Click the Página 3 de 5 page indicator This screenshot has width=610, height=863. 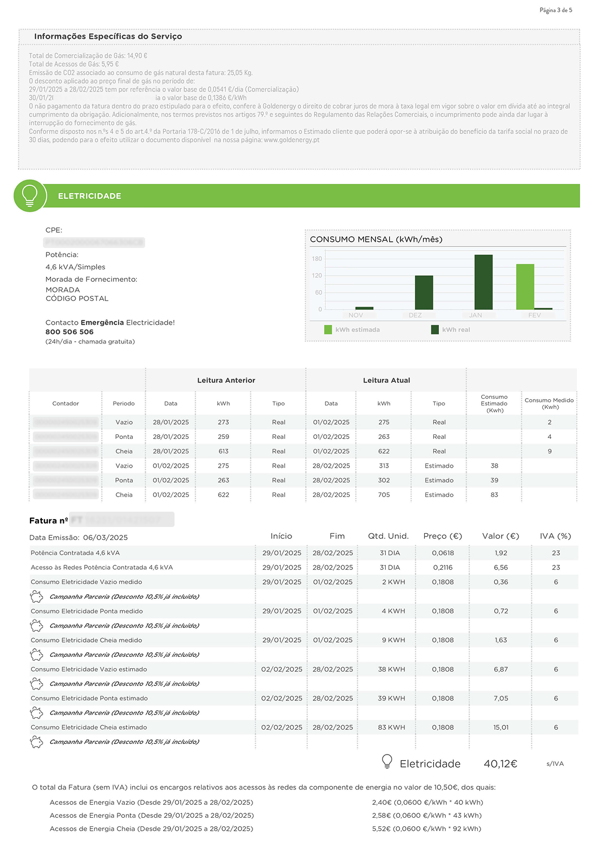(x=556, y=10)
